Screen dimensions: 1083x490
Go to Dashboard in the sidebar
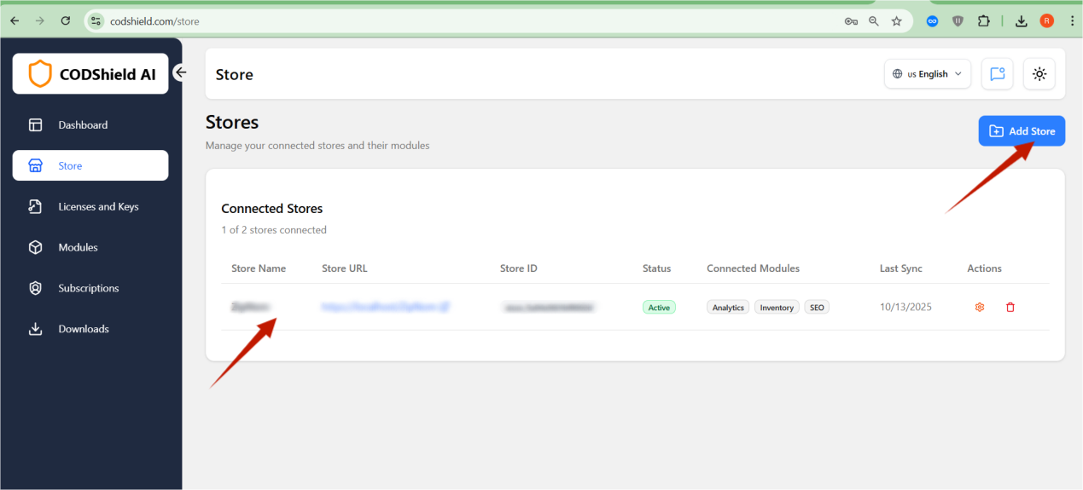click(x=83, y=125)
